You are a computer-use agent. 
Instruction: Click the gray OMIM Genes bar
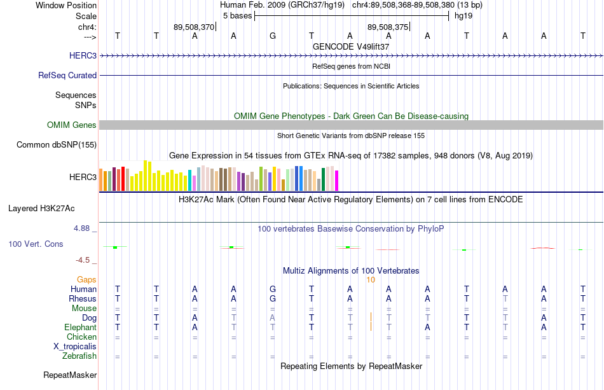pos(351,125)
